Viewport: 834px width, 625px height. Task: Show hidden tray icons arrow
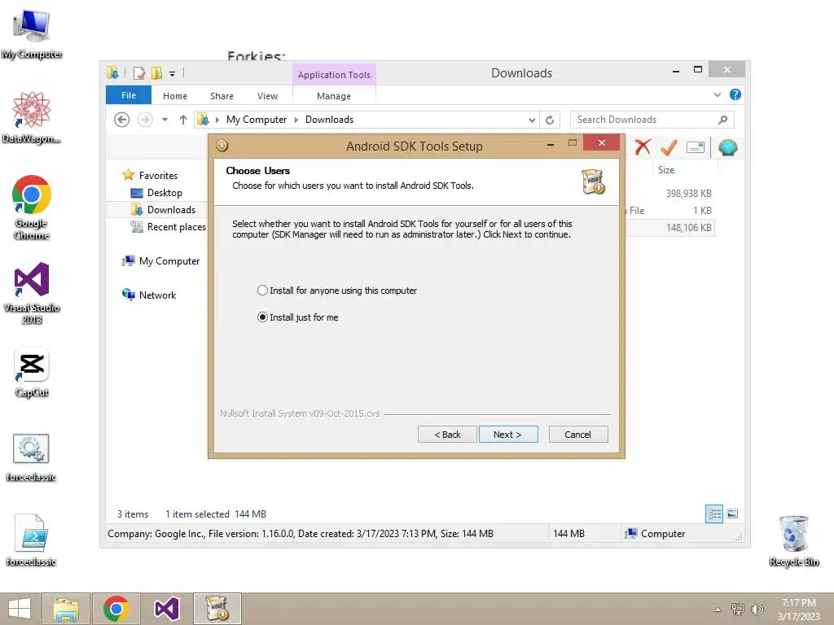(x=718, y=610)
